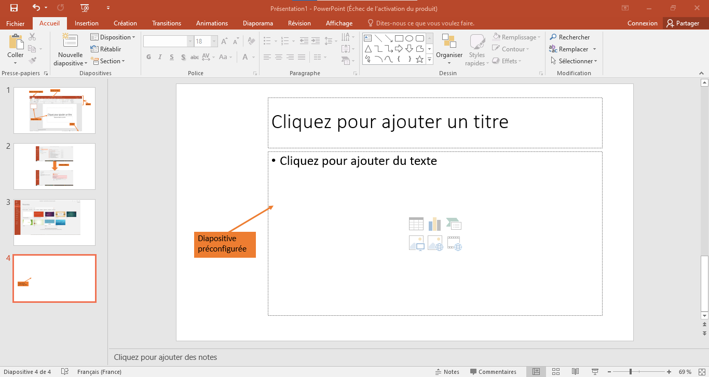The image size is (709, 377).
Task: Click the Partager button
Action: (683, 23)
